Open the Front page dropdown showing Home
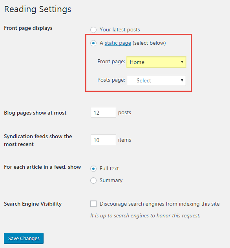Image resolution: width=230 pixels, height=248 pixels. click(x=156, y=62)
